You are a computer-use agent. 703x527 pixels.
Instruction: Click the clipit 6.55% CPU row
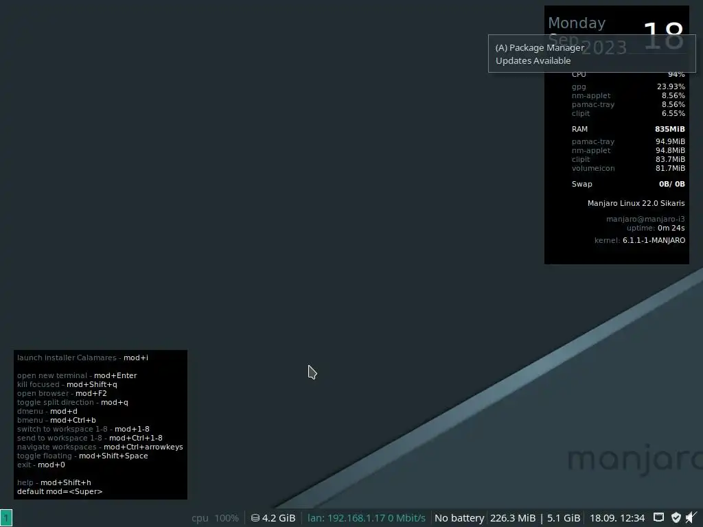pyautogui.click(x=628, y=113)
